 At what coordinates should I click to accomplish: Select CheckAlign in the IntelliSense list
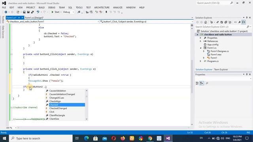click(x=55, y=101)
